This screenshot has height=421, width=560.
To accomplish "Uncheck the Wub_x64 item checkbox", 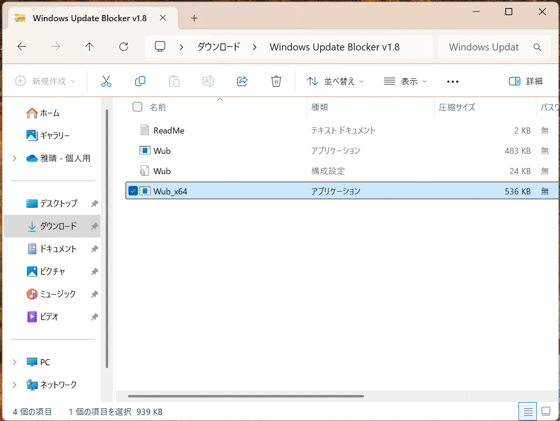I will coord(133,191).
